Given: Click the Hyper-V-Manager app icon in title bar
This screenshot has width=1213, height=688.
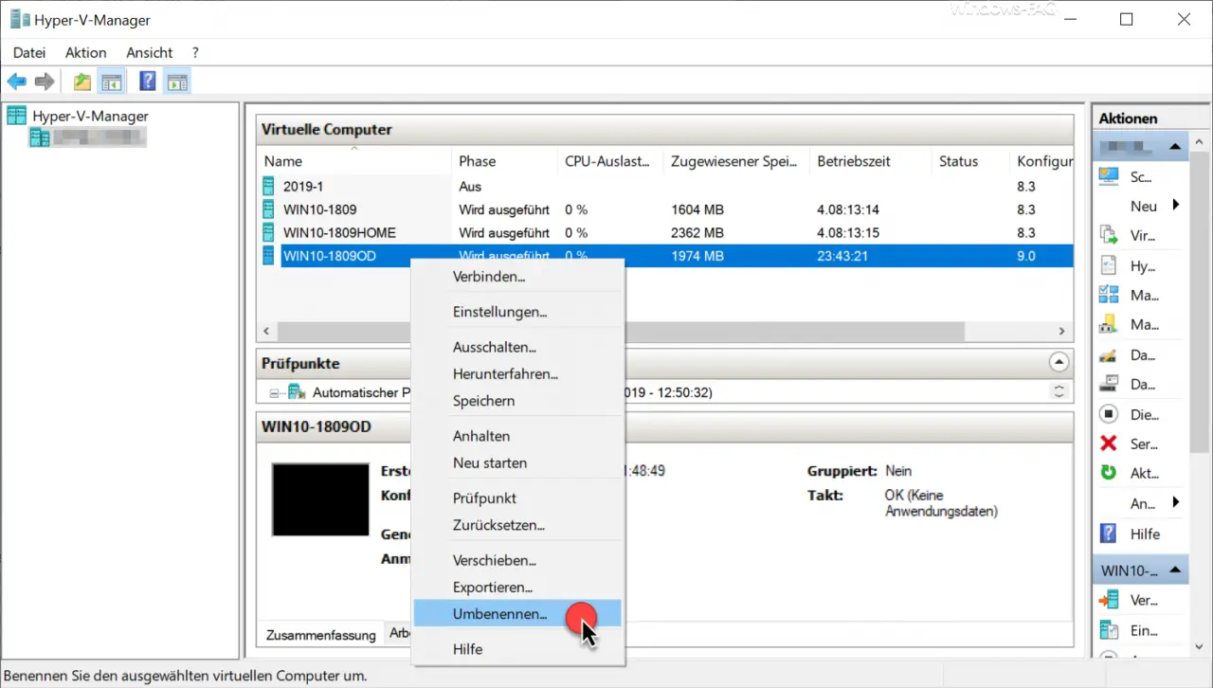Looking at the screenshot, I should click(19, 20).
